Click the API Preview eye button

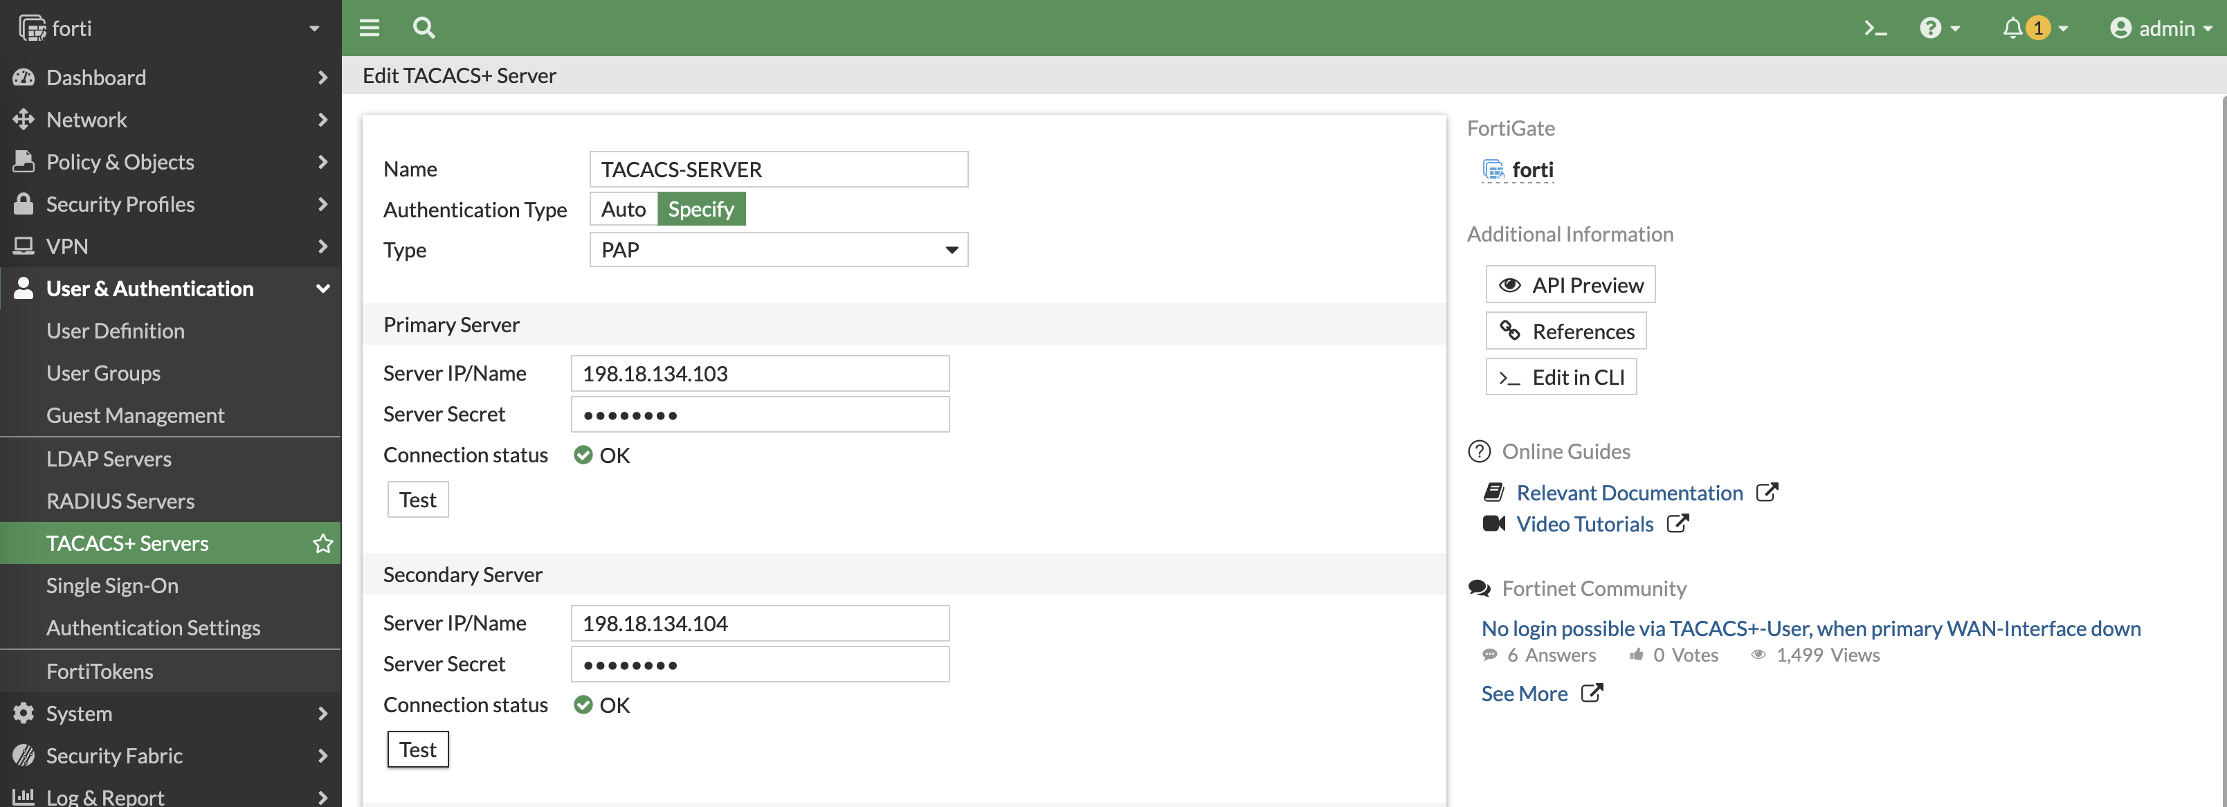(x=1570, y=284)
